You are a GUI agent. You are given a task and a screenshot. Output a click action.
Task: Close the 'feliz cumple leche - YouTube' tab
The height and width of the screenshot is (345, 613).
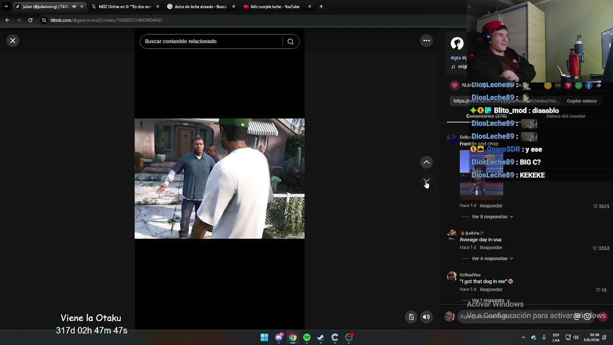309,7
